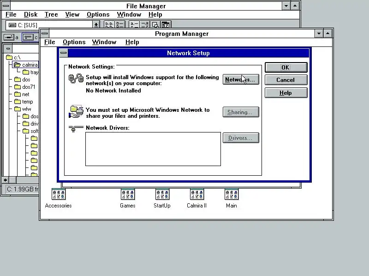Click the sort-by-type toolbar icon in File Manager
This screenshot has width=369, height=276.
[145, 24]
